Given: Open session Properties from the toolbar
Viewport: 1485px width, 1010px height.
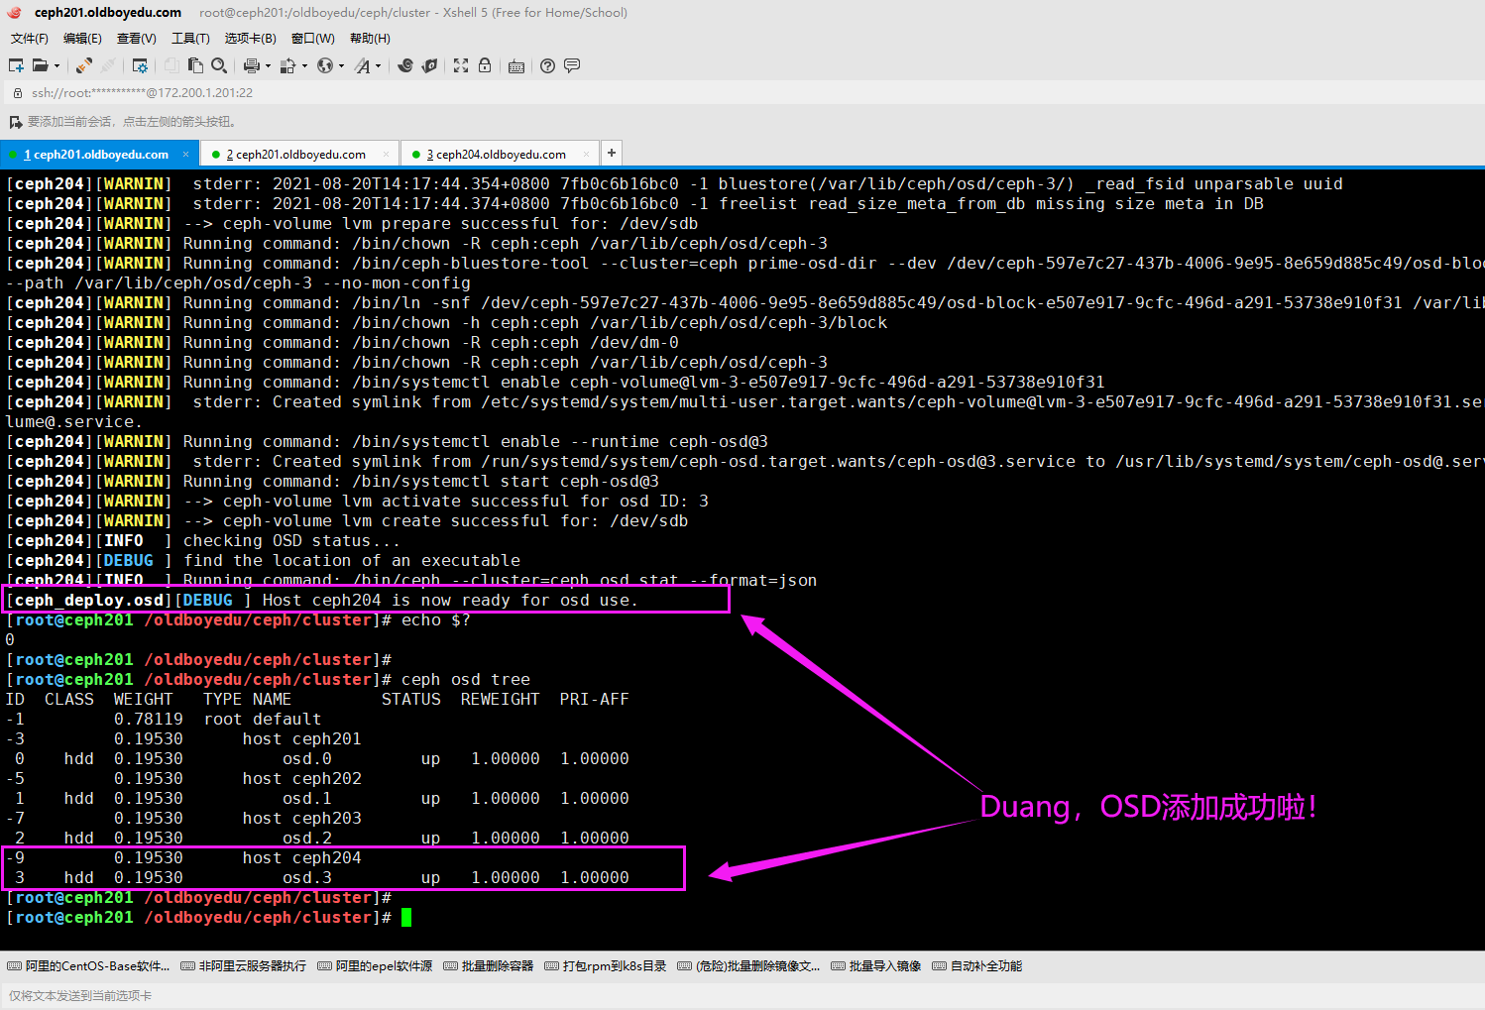Looking at the screenshot, I should tap(140, 65).
